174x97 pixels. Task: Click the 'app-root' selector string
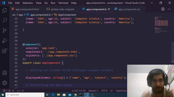click(48, 48)
